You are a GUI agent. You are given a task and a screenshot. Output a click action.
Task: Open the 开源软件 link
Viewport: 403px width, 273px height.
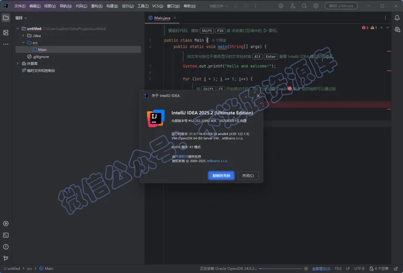tap(181, 156)
